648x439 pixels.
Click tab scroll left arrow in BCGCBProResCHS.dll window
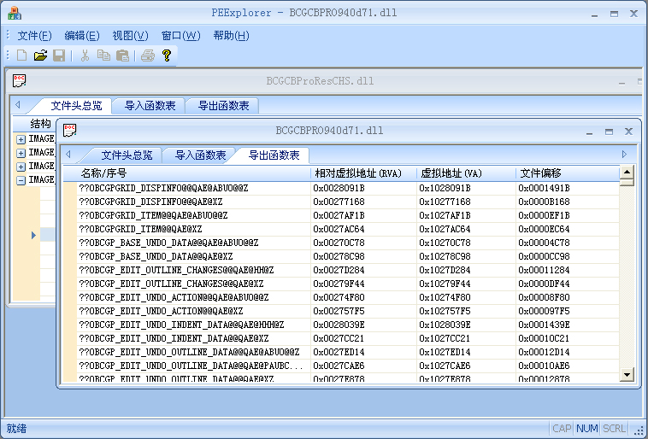(17, 105)
